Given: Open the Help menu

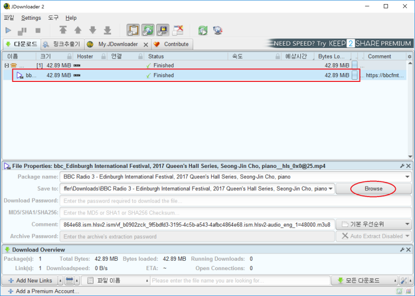Looking at the screenshot, I should 71,18.
